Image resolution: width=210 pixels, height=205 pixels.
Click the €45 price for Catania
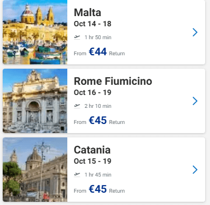98,189
